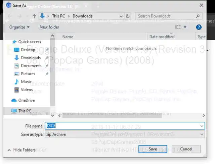The image size is (215, 165).
Task: Click the horizontal scrollbar thumb
Action: 112,116
